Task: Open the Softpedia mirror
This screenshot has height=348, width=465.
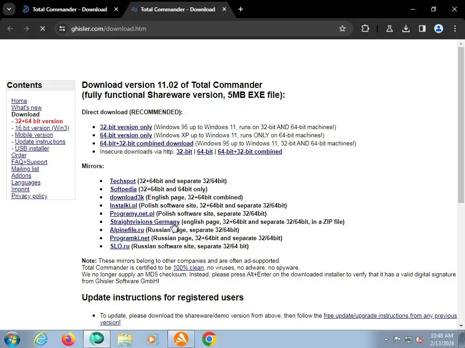Action: tap(124, 189)
